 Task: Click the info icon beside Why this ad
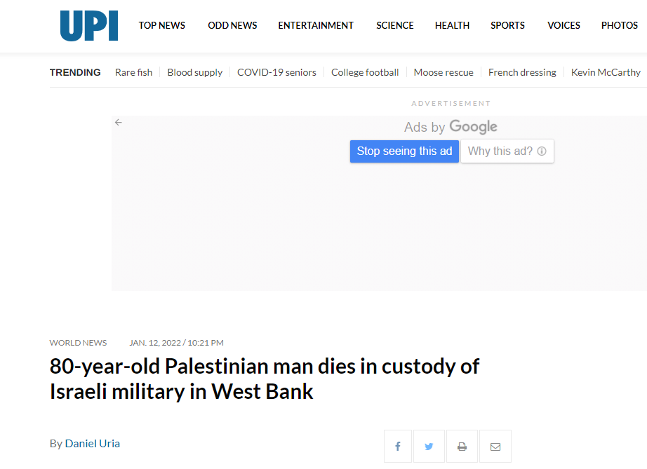tap(542, 151)
